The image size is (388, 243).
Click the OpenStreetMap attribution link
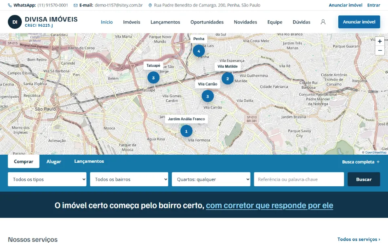(375, 152)
